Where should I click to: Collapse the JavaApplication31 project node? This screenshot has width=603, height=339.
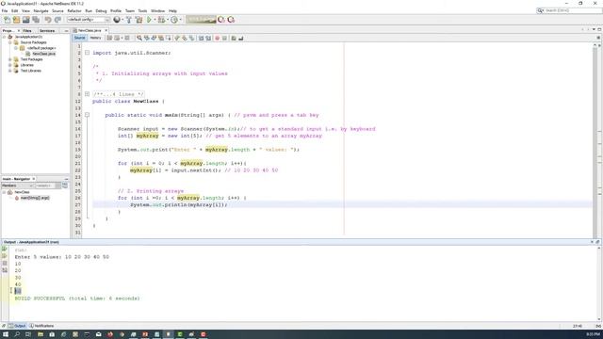tap(4, 37)
